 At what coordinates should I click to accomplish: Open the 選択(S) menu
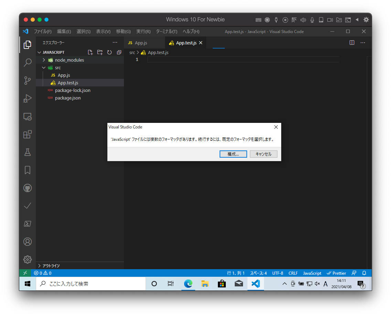tap(84, 31)
